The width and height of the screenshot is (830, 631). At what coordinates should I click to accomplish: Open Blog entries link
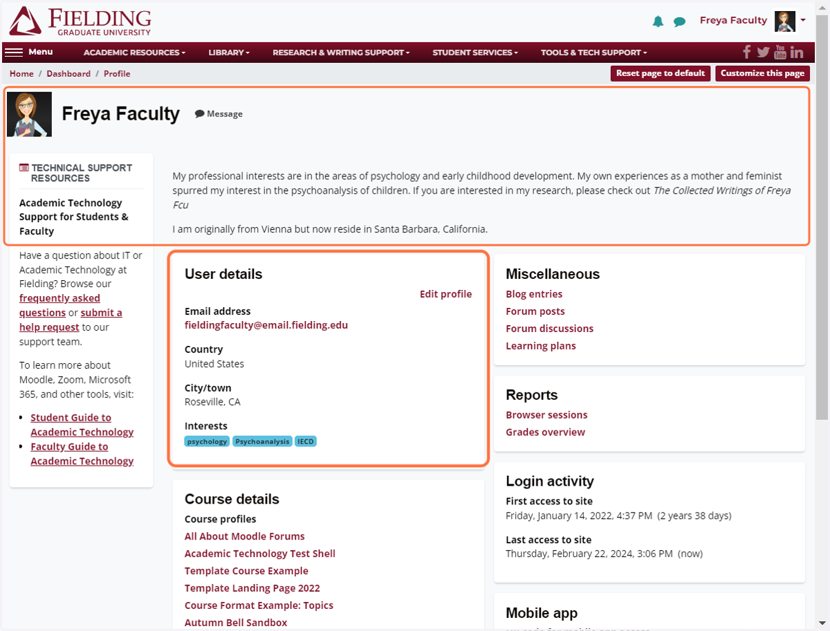534,294
